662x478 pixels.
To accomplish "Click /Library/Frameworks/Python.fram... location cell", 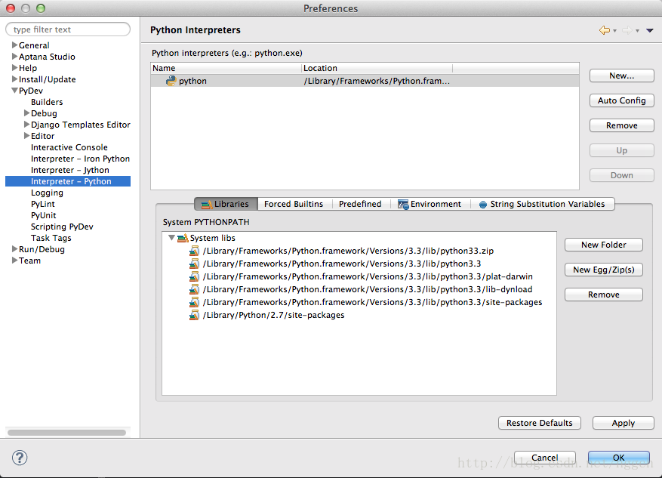I will coord(377,81).
